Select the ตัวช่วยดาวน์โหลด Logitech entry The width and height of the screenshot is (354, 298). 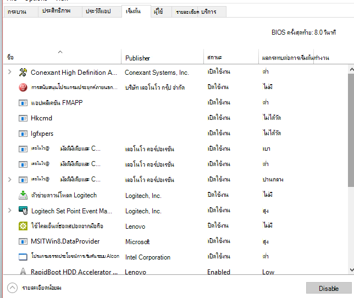pyautogui.click(x=64, y=195)
